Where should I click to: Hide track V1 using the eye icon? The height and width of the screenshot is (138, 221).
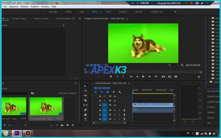(x=115, y=105)
